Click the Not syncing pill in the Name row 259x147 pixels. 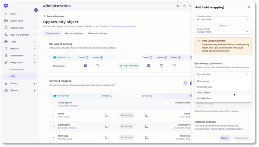click(x=126, y=115)
